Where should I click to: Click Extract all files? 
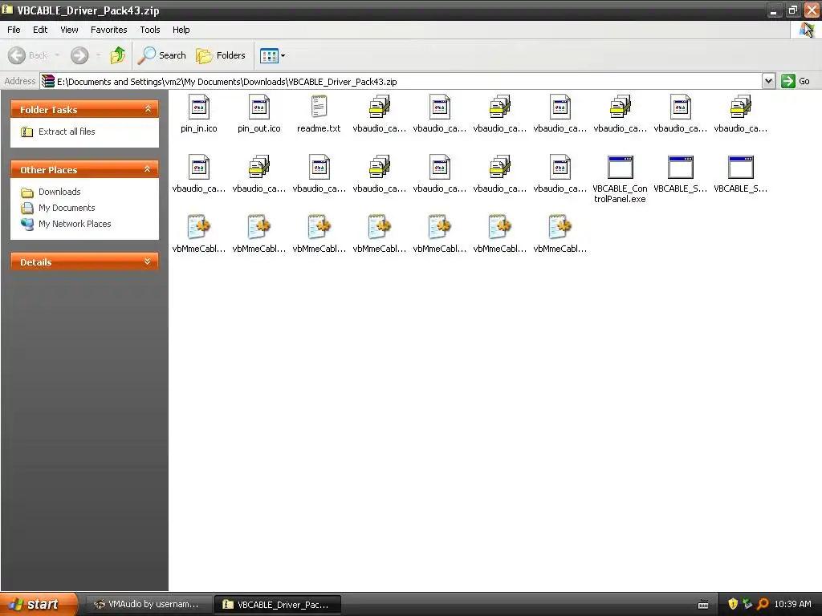coord(58,132)
